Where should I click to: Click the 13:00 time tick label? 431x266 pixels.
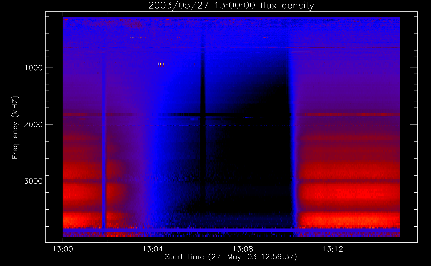click(x=63, y=249)
